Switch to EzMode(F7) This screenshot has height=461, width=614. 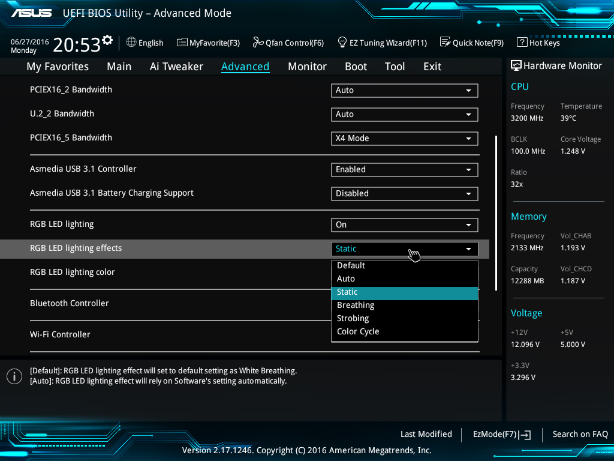pyautogui.click(x=502, y=435)
